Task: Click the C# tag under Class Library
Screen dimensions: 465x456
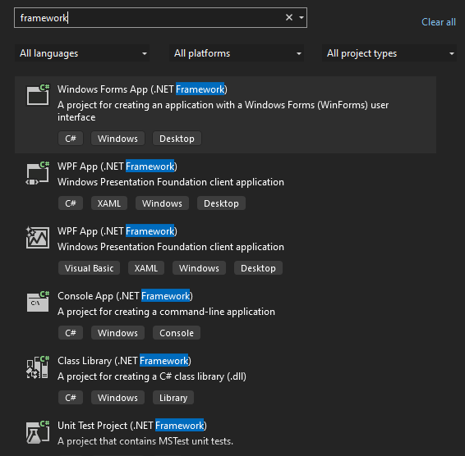Action: (x=71, y=398)
